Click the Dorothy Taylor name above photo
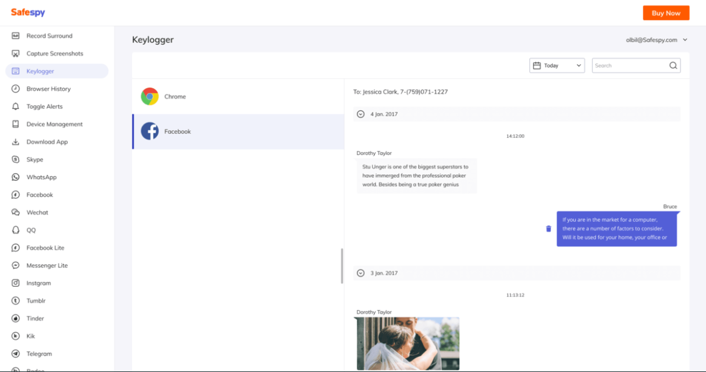Image resolution: width=706 pixels, height=372 pixels. tap(374, 312)
